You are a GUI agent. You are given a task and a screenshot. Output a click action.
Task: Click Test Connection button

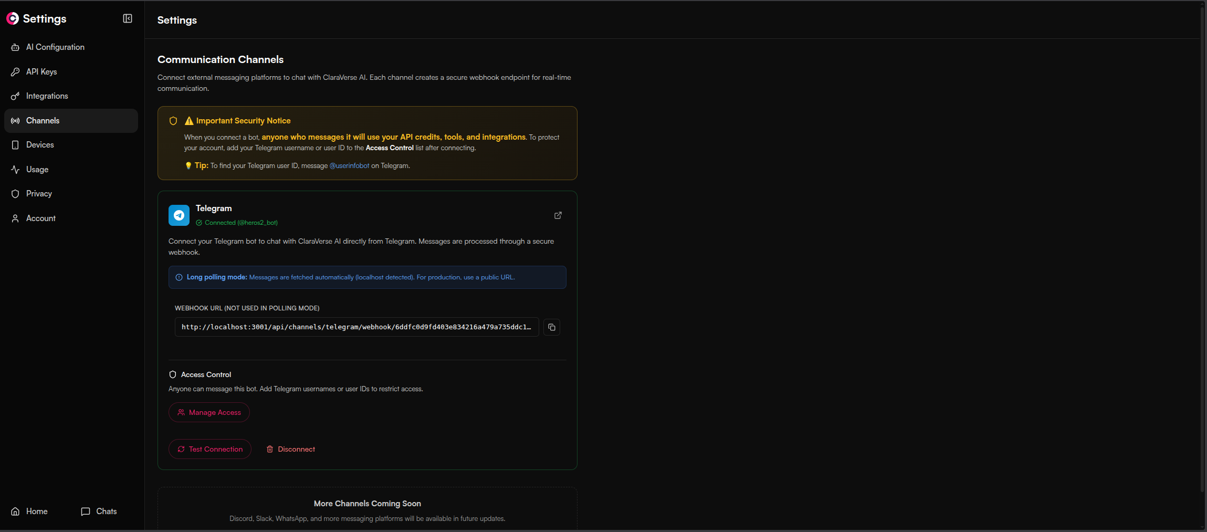[x=210, y=449]
